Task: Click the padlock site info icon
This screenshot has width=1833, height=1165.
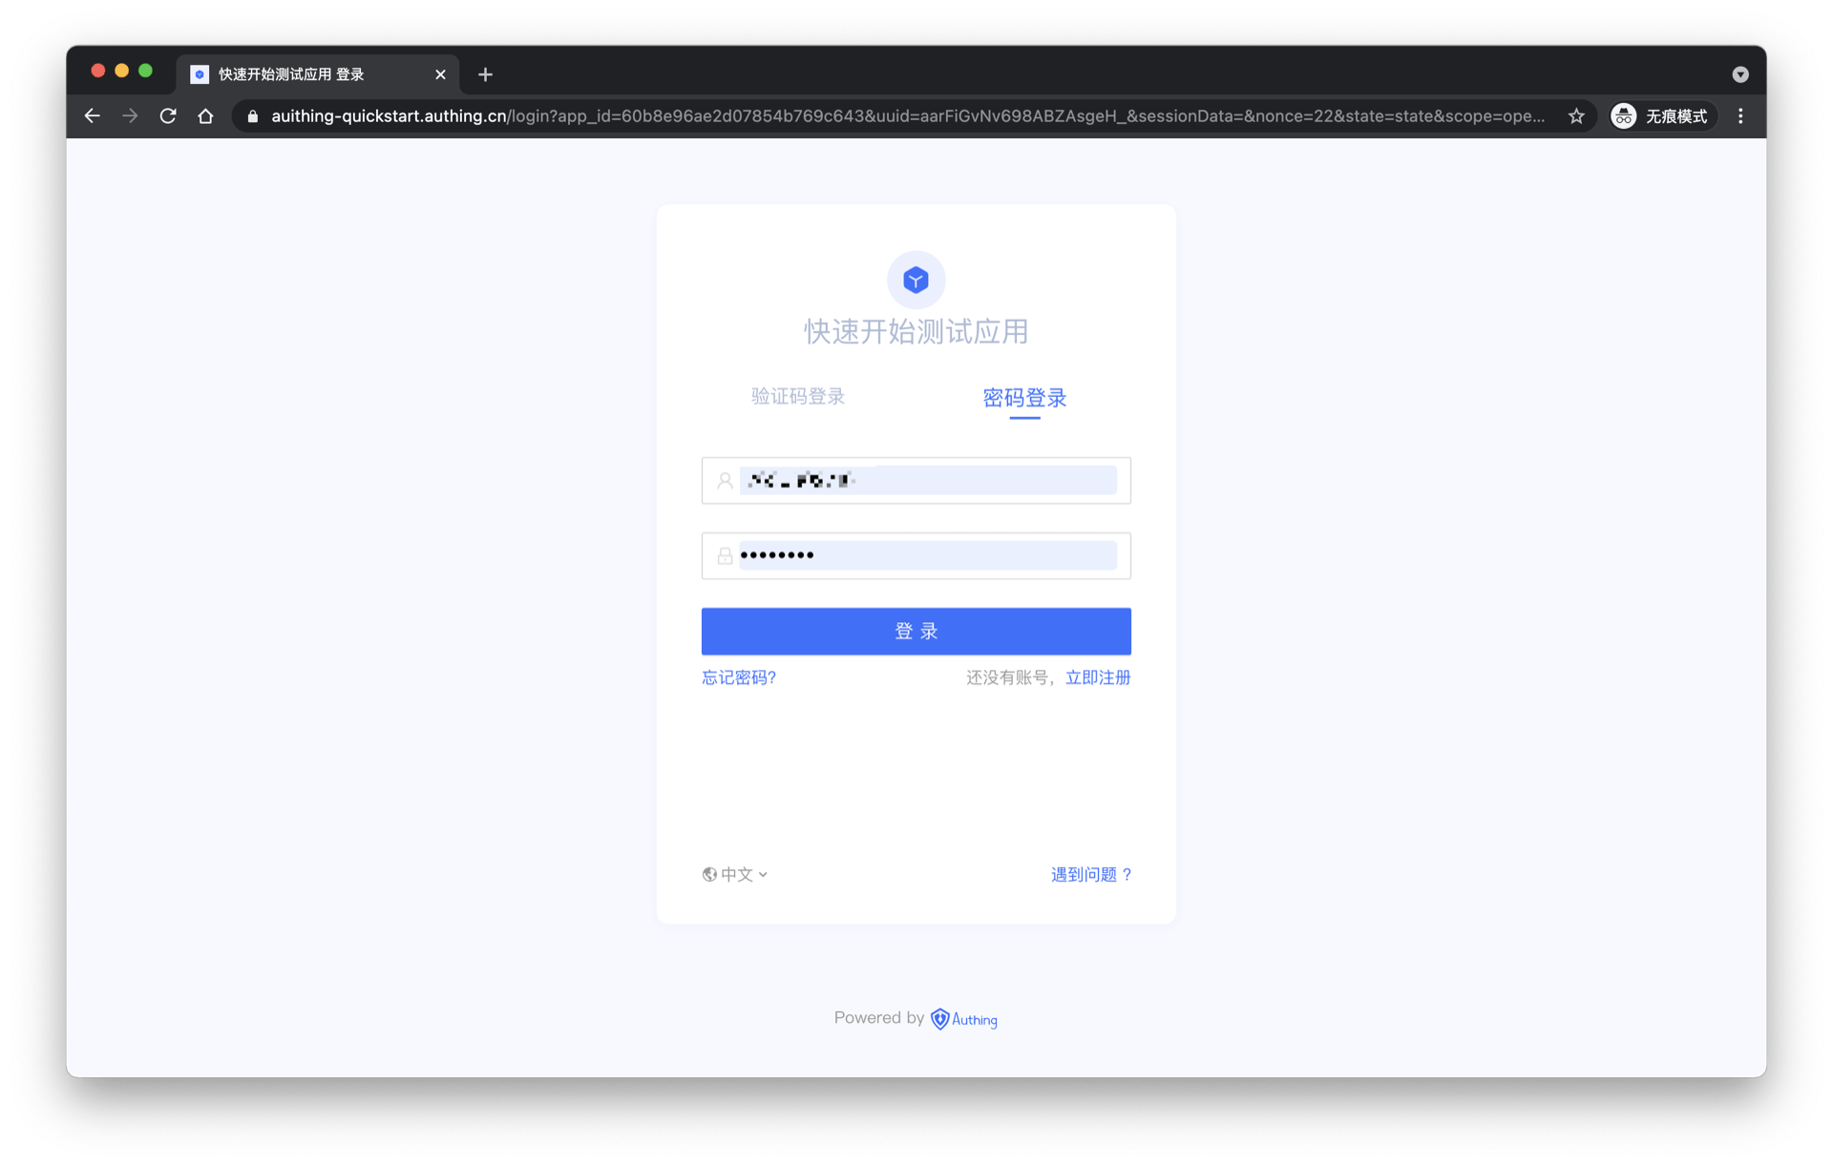Action: click(x=253, y=116)
